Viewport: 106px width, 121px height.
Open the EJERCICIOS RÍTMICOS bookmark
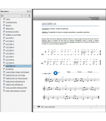click(x=14, y=85)
